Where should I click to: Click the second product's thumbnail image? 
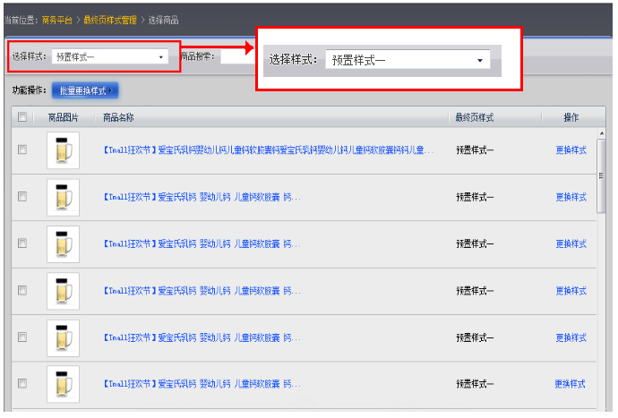click(x=63, y=197)
